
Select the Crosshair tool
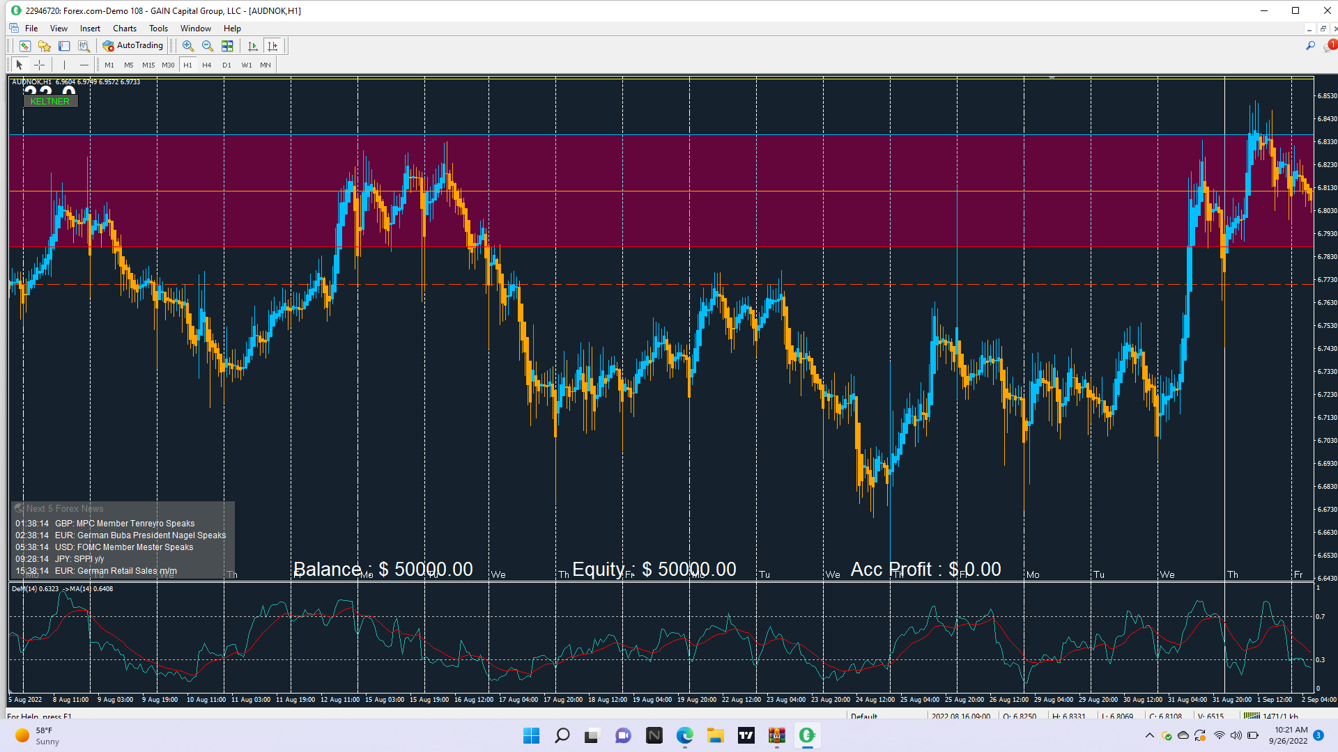click(40, 65)
